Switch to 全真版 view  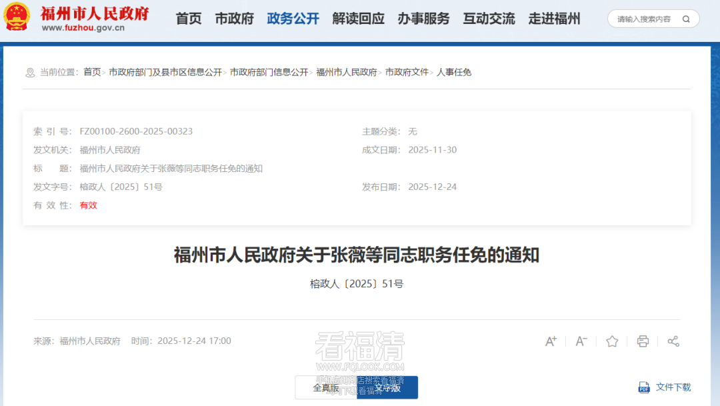point(326,387)
